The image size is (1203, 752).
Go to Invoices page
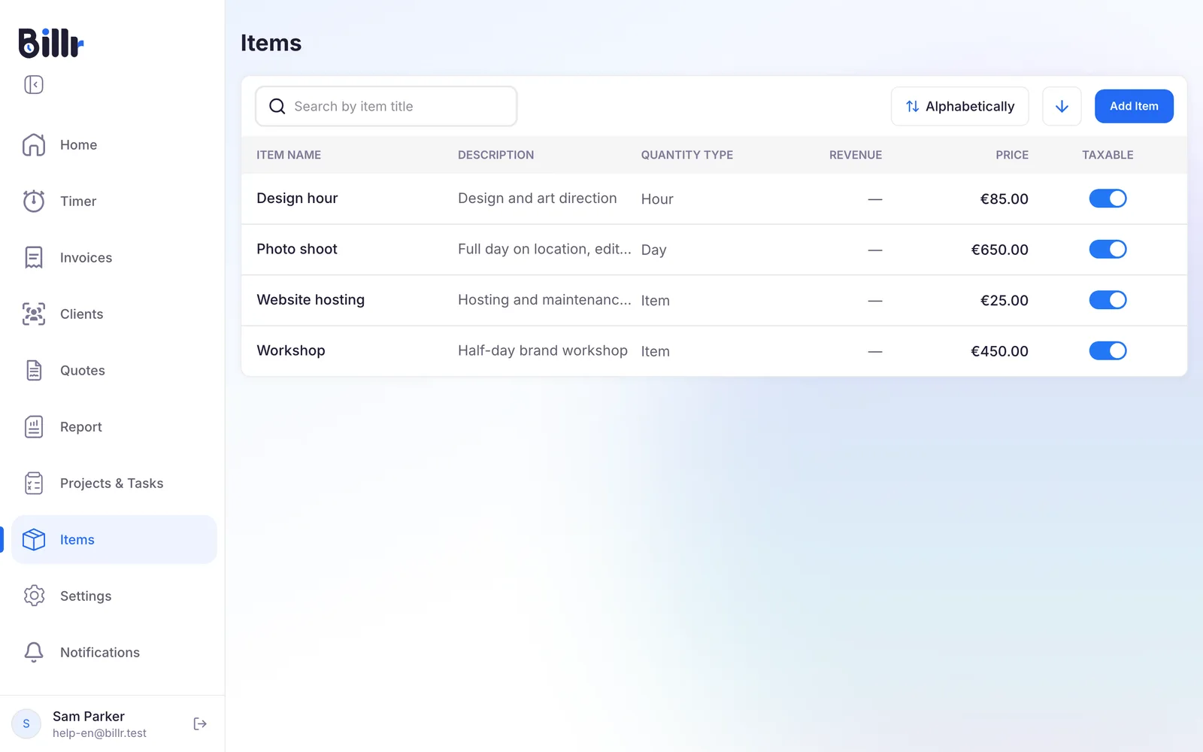(x=114, y=257)
